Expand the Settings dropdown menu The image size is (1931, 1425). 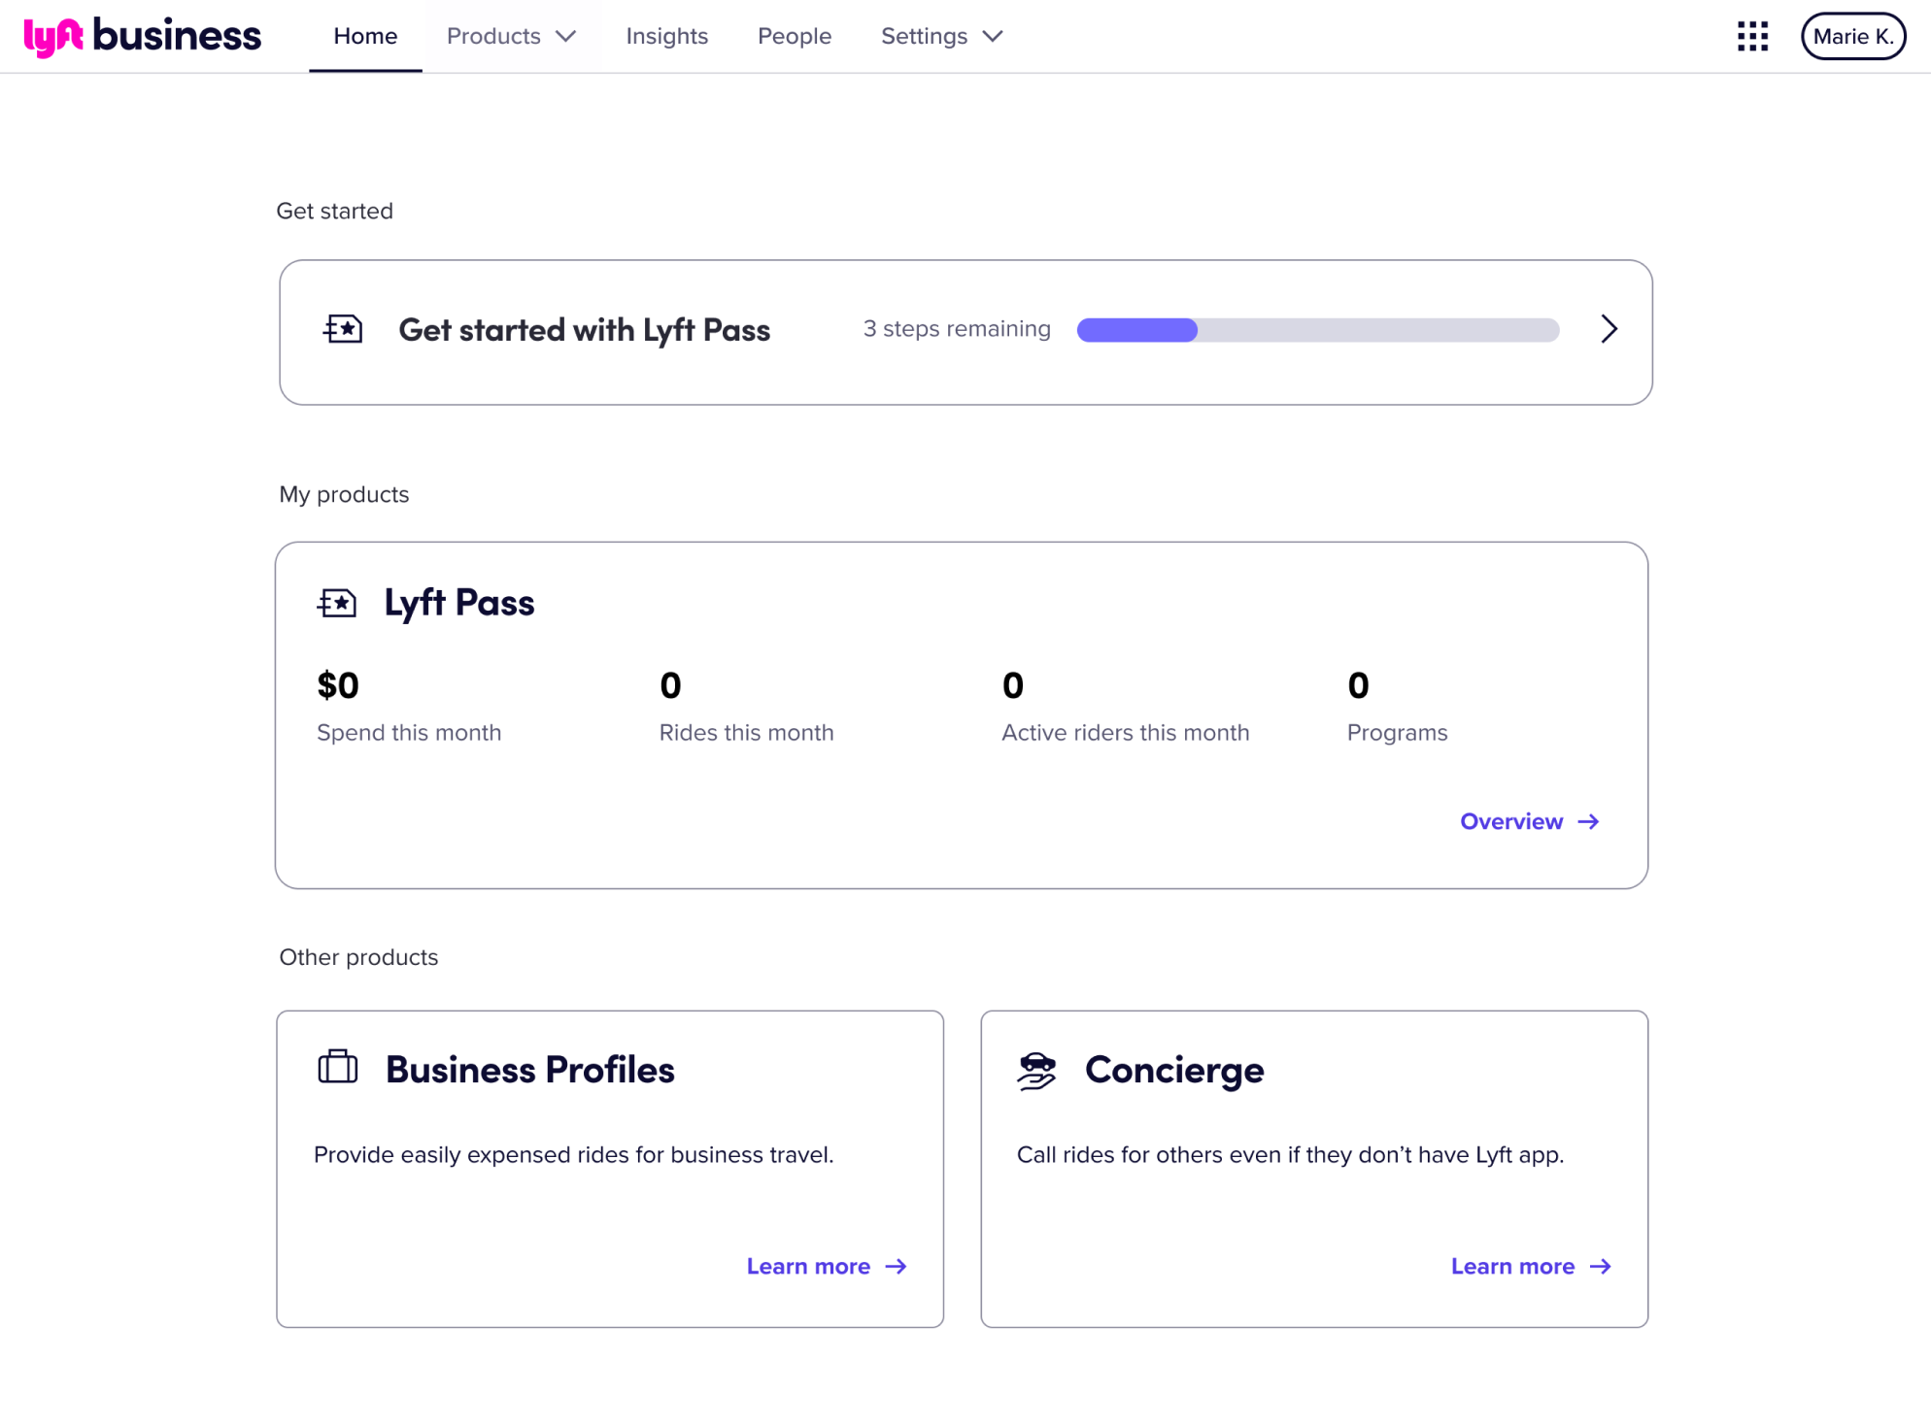pos(941,37)
